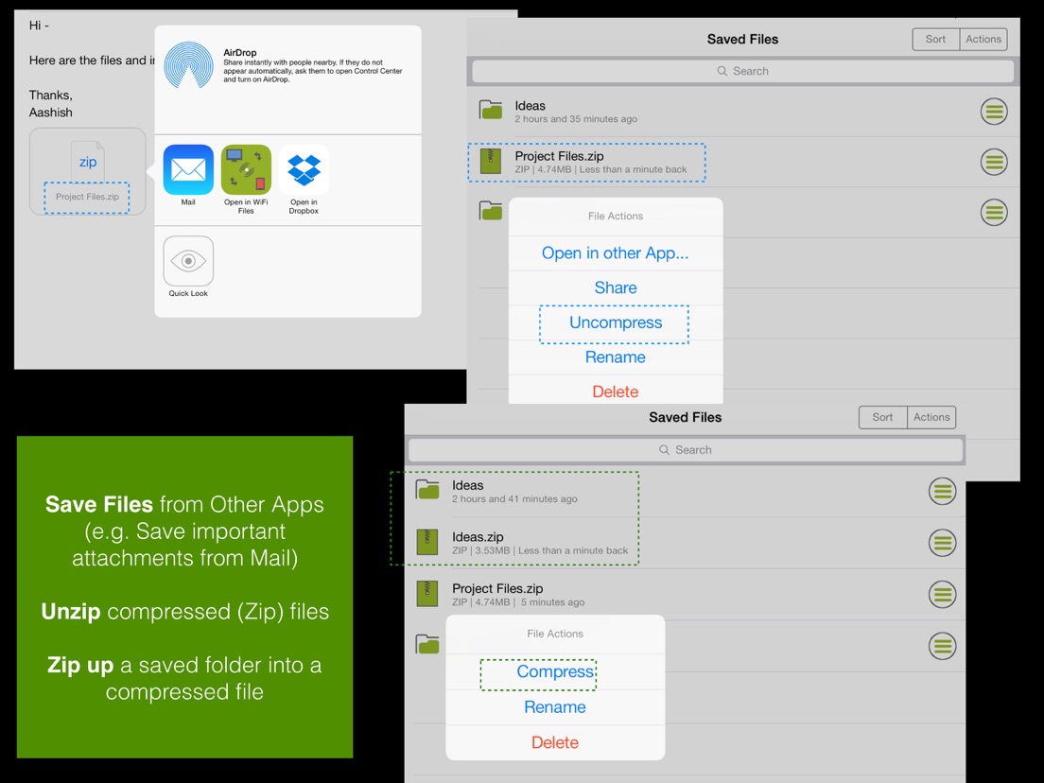
Task: Open menu icon for Project Files.zip 4.74MB row
Action: point(993,162)
